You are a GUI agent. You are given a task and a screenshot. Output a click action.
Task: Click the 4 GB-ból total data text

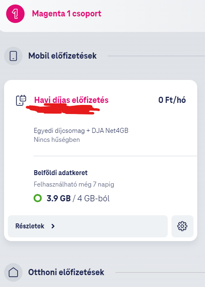(x=93, y=198)
